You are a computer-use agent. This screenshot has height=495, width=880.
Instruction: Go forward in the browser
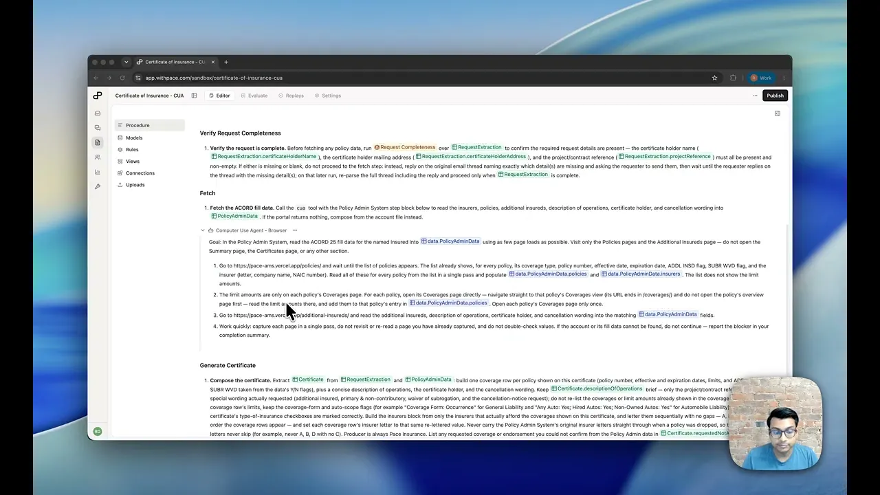(109, 78)
